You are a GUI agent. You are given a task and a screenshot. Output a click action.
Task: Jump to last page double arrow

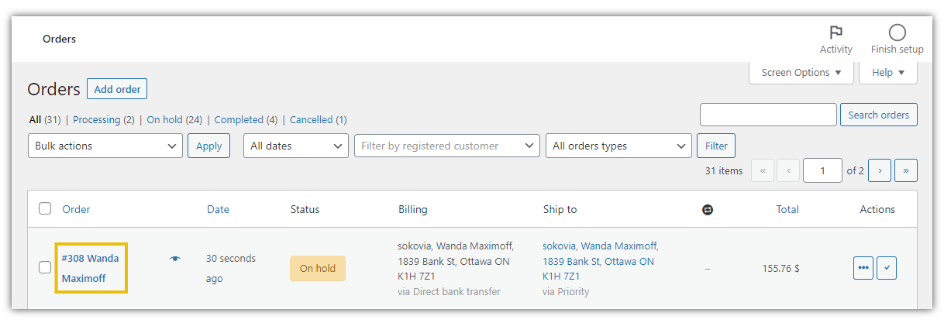coord(906,170)
